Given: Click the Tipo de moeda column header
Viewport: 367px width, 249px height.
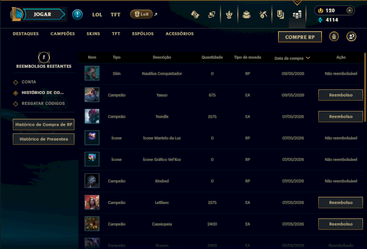Looking at the screenshot, I should [x=247, y=57].
